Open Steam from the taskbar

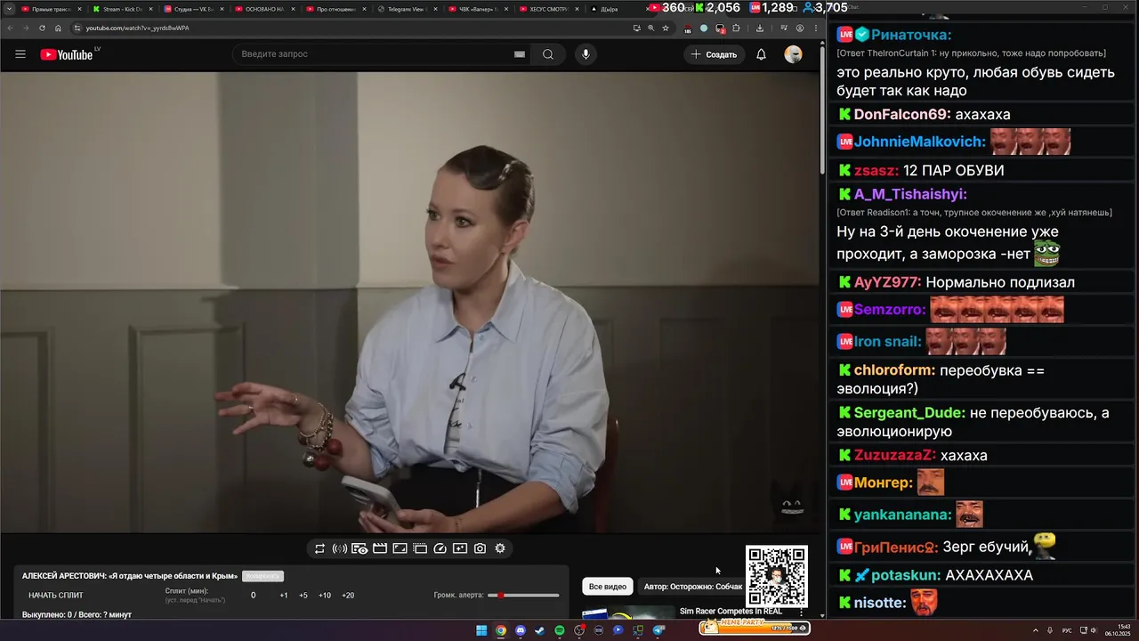coord(540,630)
